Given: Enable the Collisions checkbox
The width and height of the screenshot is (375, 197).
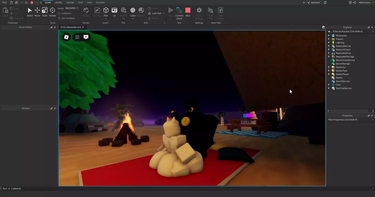Looking at the screenshot, I should coord(59,13).
